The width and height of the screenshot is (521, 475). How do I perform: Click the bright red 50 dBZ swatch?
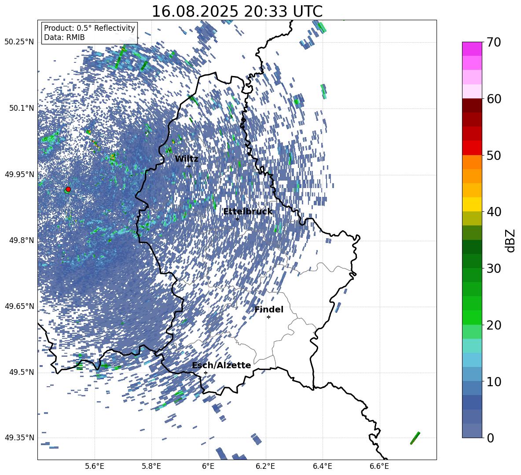pyautogui.click(x=472, y=148)
